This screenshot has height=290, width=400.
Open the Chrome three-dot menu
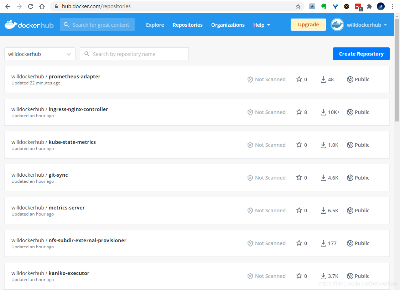pyautogui.click(x=393, y=6)
